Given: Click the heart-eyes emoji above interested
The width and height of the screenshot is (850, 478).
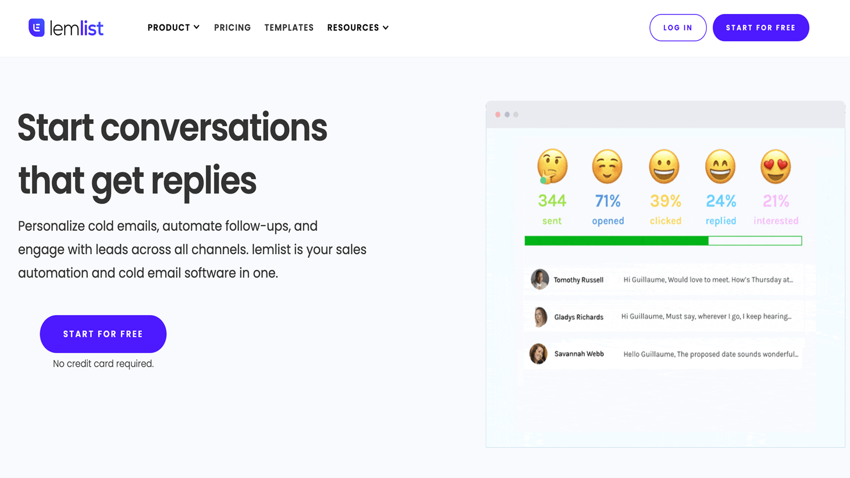Looking at the screenshot, I should coord(776,166).
